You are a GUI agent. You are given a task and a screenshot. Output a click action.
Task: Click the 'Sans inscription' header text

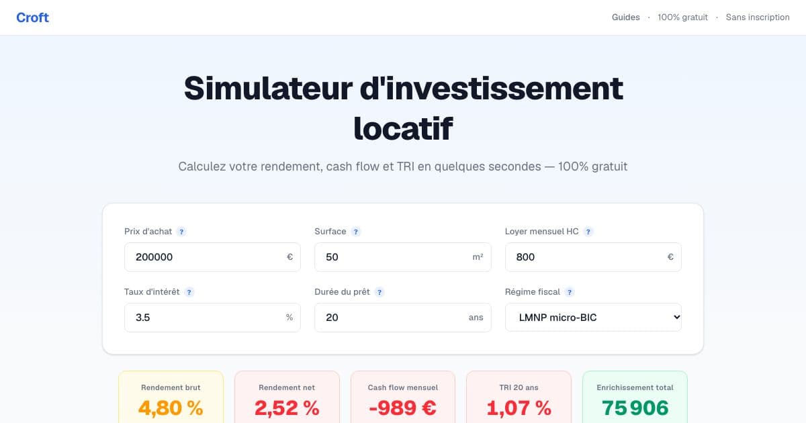pos(758,17)
